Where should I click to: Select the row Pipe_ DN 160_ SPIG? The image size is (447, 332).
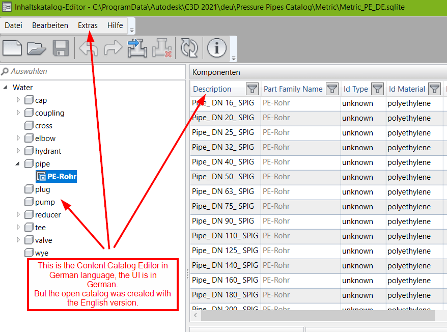(x=318, y=281)
